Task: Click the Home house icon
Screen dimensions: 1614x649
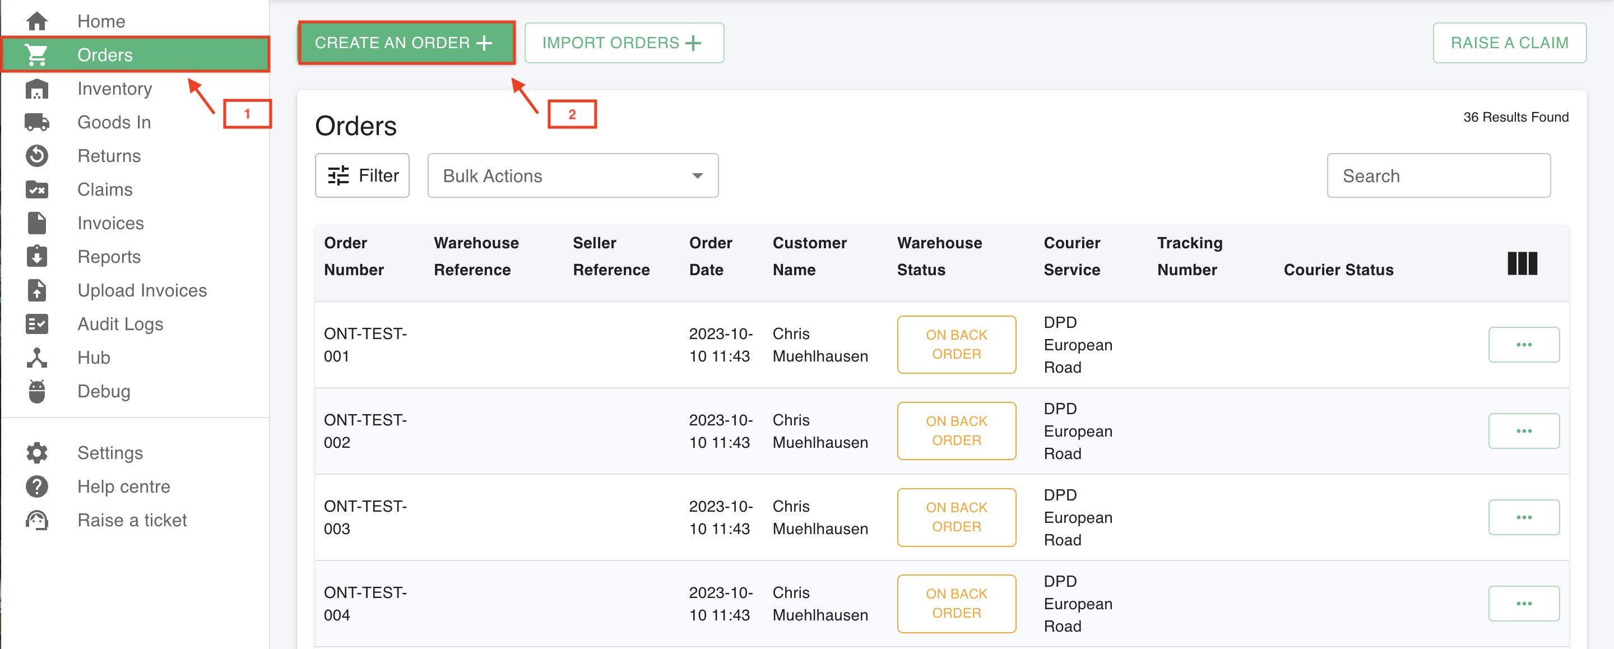Action: [37, 21]
